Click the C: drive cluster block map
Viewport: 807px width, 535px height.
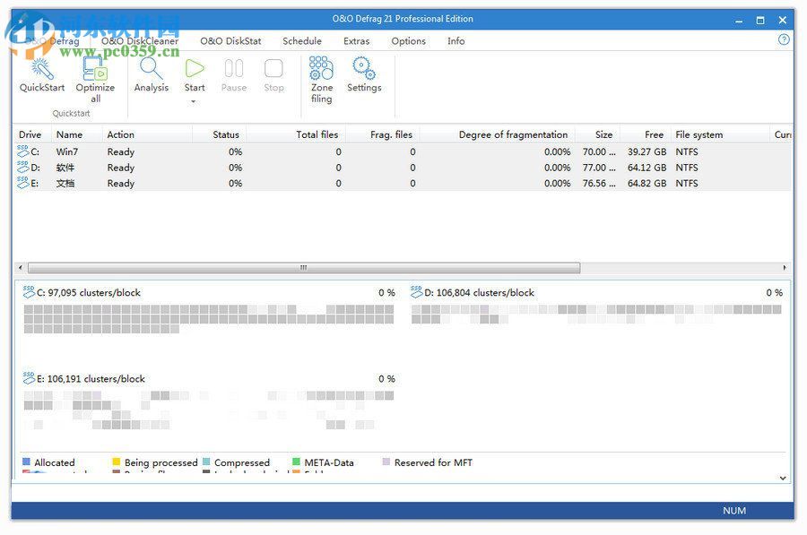(208, 319)
